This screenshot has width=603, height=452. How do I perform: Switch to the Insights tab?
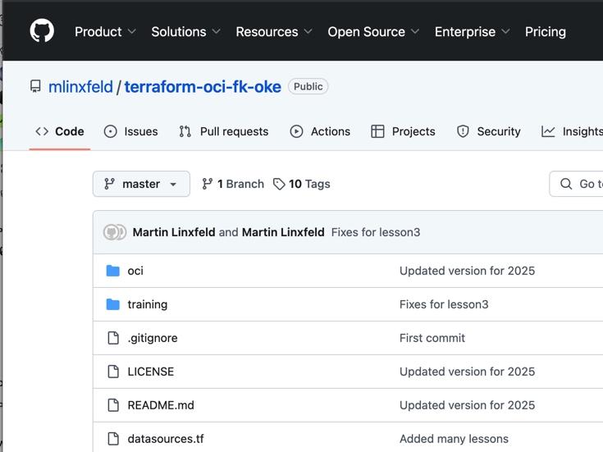point(572,131)
